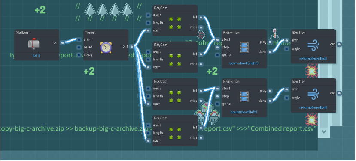
Task: Click the Timer node's out port
Action: [x=132, y=46]
